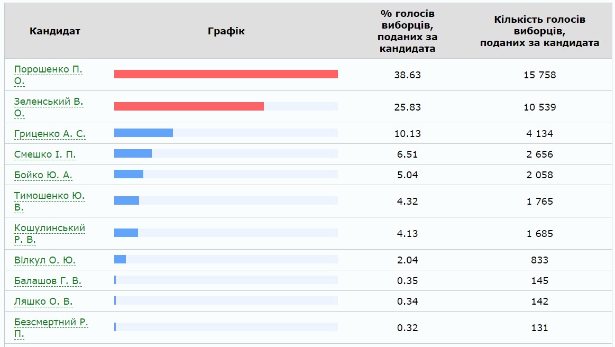615x347 pixels.
Task: Click Зеленський's red result bar
Action: click(189, 106)
